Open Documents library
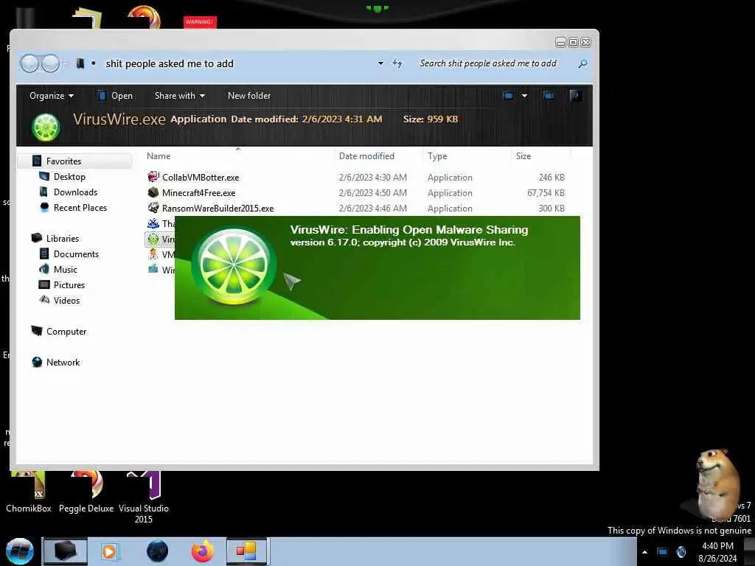 (x=76, y=254)
